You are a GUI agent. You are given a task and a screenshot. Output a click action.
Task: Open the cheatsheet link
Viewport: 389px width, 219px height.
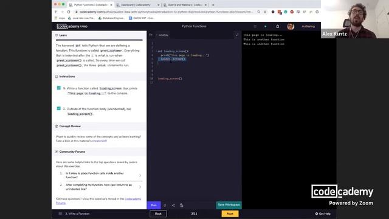tap(100, 141)
